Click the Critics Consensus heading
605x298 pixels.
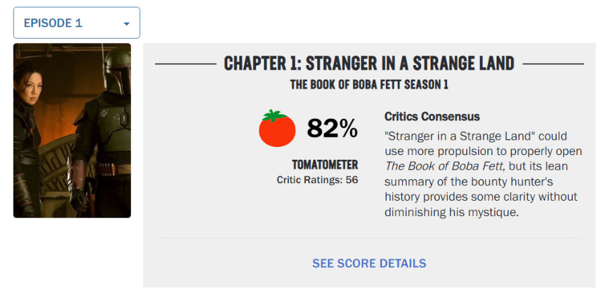pos(432,117)
